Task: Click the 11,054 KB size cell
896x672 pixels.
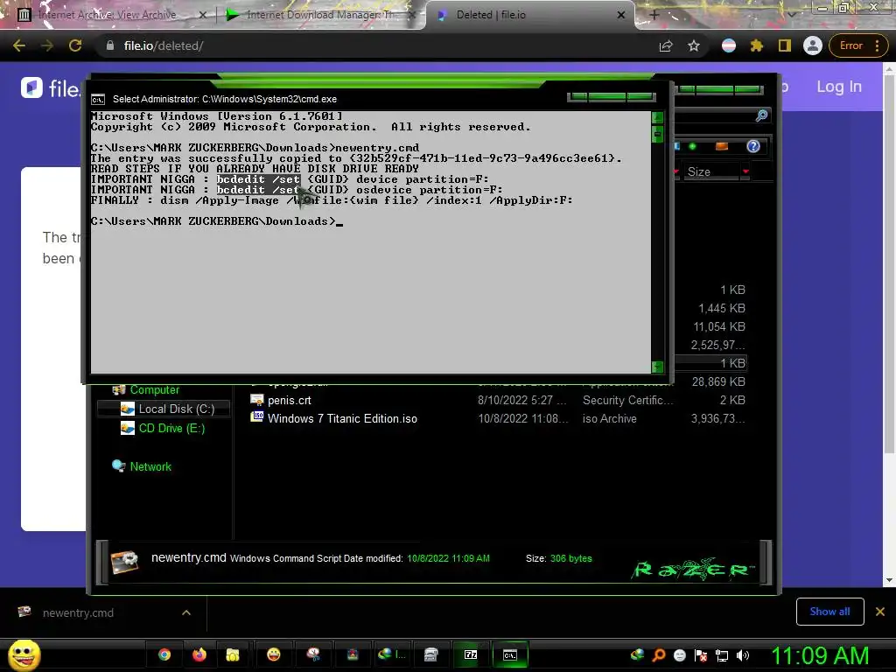Action: point(719,326)
